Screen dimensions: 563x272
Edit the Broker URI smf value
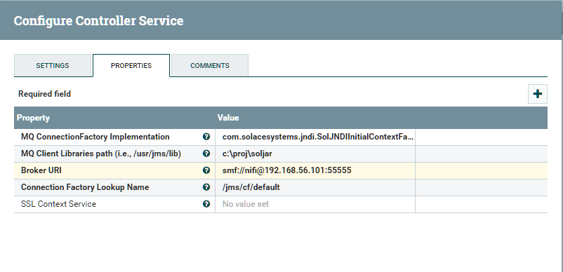coord(315,170)
